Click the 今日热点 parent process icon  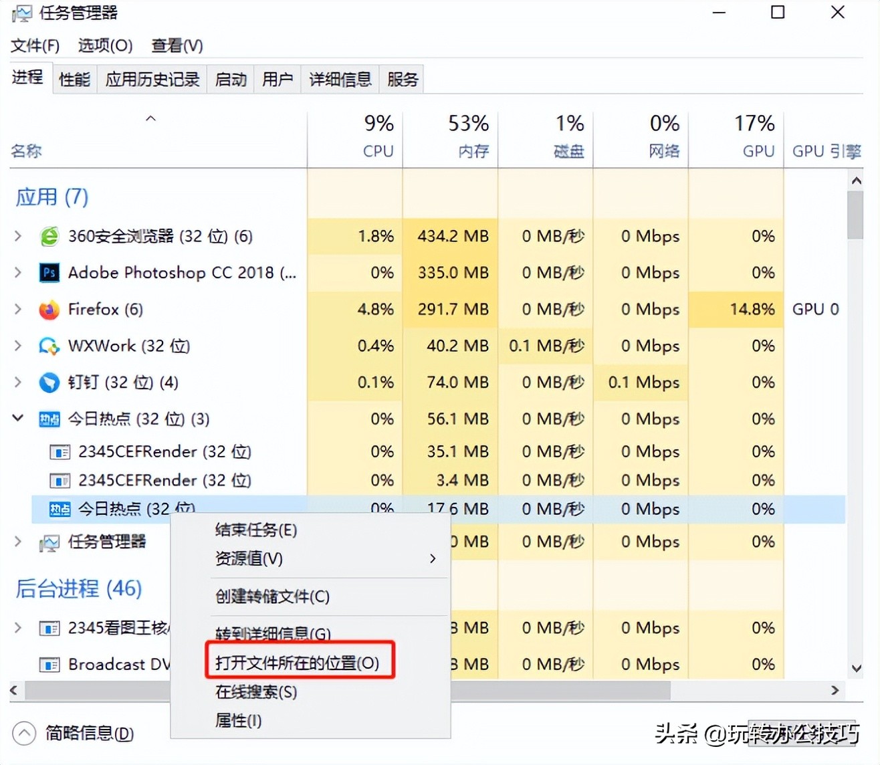click(x=50, y=419)
